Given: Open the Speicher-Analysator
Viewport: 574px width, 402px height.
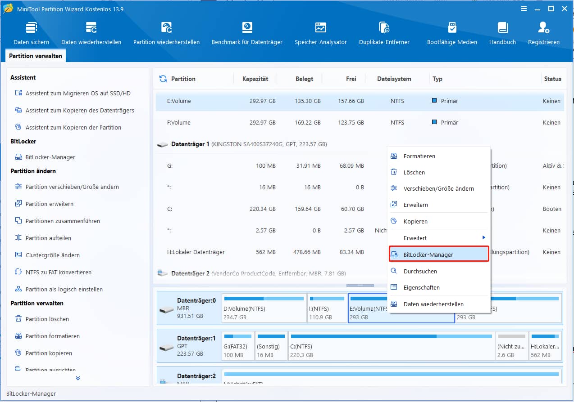Looking at the screenshot, I should [321, 34].
